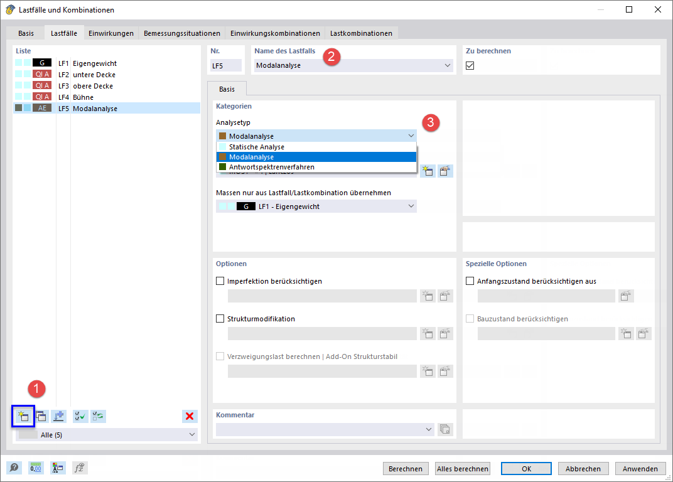The image size is (673, 482).
Task: Select the inner Basis sub-tab
Action: pyautogui.click(x=227, y=89)
